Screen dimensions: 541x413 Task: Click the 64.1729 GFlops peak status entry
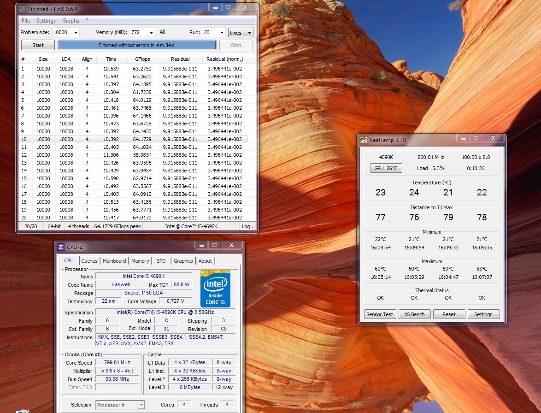[x=118, y=226]
